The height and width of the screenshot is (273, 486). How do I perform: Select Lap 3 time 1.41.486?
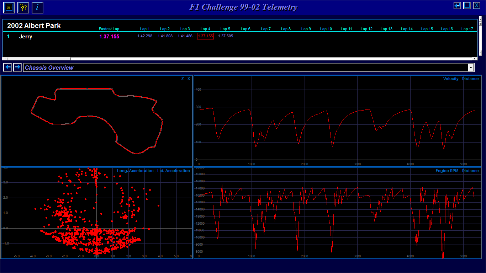pyautogui.click(x=185, y=36)
